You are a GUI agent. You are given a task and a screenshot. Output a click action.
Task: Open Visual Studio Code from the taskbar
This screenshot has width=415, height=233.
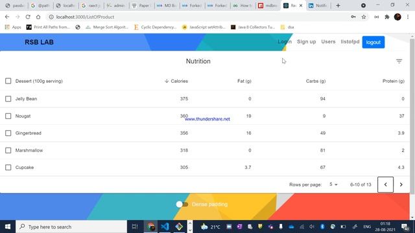(x=165, y=227)
